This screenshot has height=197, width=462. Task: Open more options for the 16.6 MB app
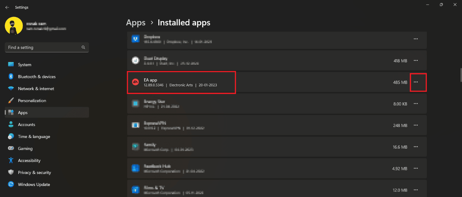click(416, 147)
